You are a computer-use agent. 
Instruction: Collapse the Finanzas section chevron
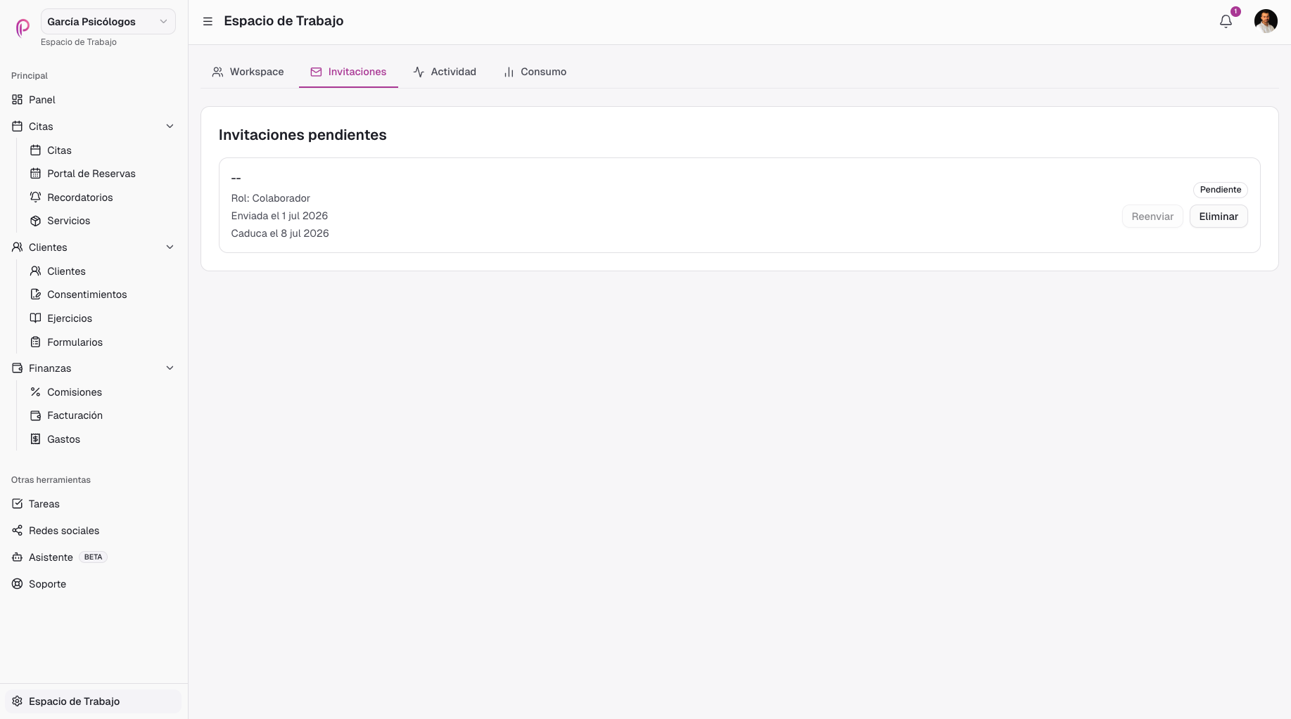tap(170, 368)
